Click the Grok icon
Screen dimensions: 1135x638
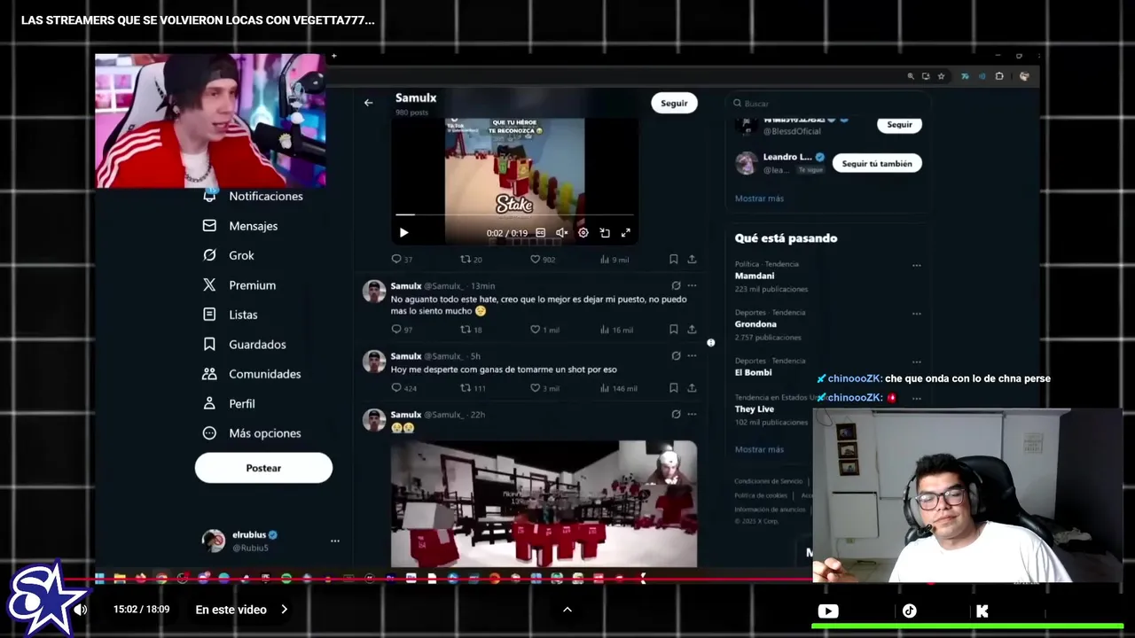209,255
